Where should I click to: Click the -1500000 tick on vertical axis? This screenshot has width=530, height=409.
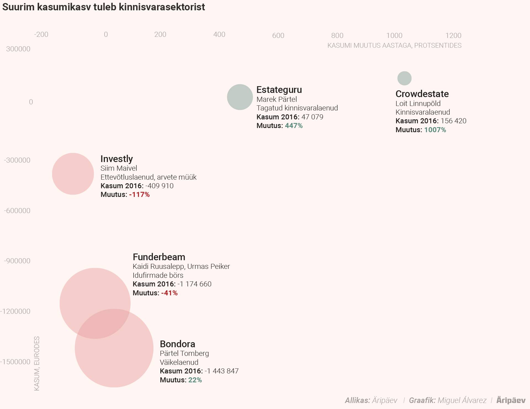(x=15, y=362)
